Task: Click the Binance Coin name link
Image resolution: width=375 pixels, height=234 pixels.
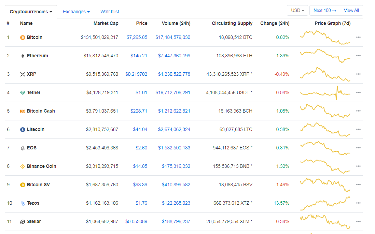Action: (x=41, y=166)
